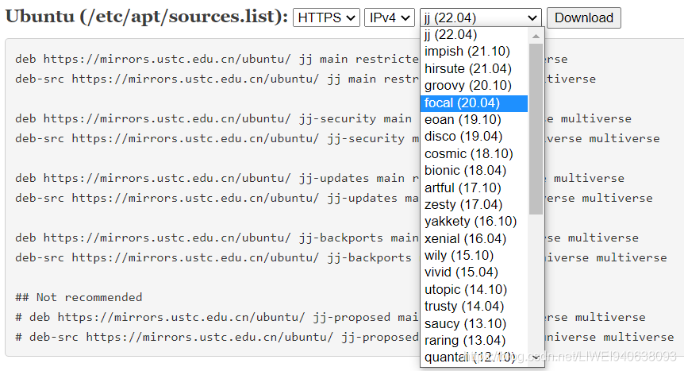Viewport: 684px width, 371px height.
Task: Click the first deb jj main line
Action: tap(291, 59)
